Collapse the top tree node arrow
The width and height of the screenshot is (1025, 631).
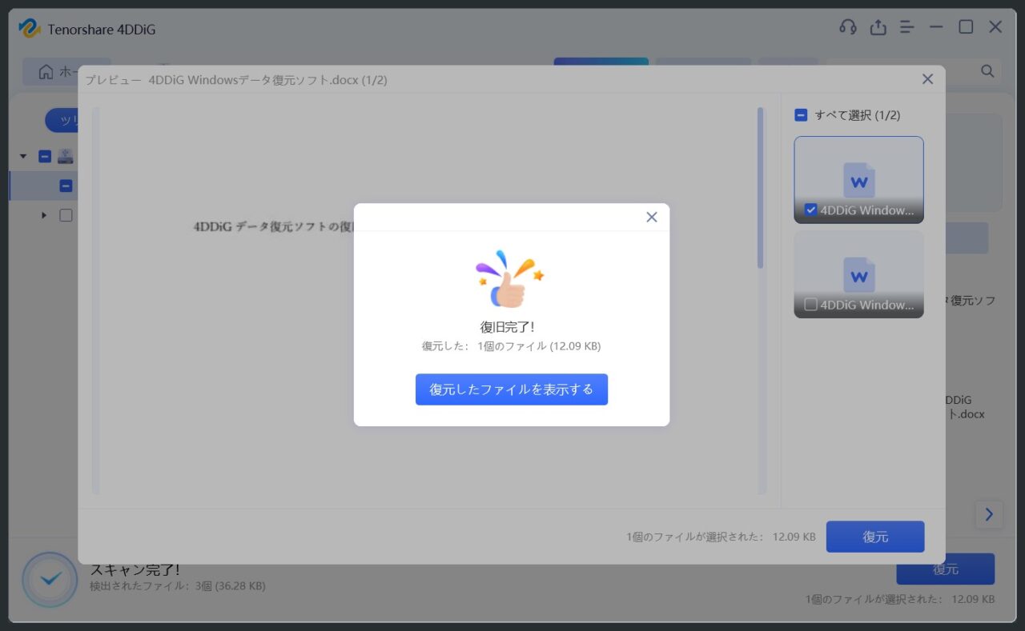(23, 157)
